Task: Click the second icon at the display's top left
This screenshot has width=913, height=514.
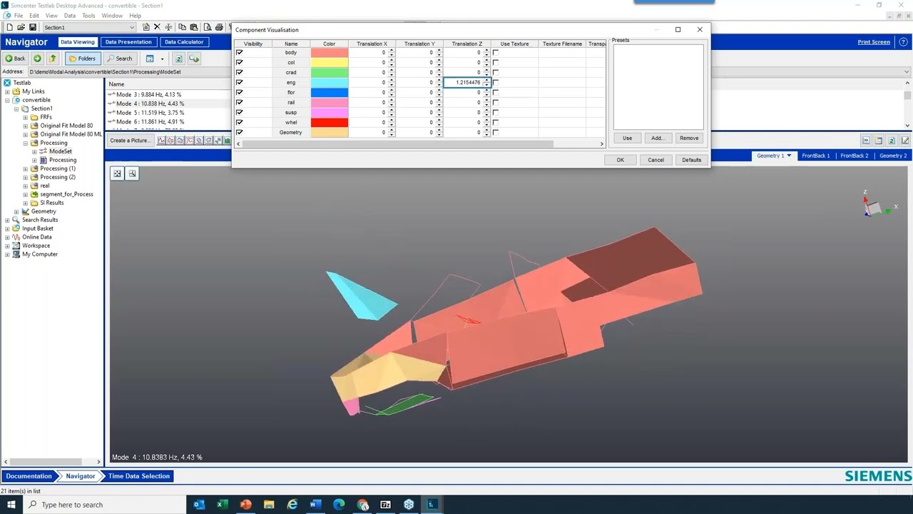Action: click(132, 173)
